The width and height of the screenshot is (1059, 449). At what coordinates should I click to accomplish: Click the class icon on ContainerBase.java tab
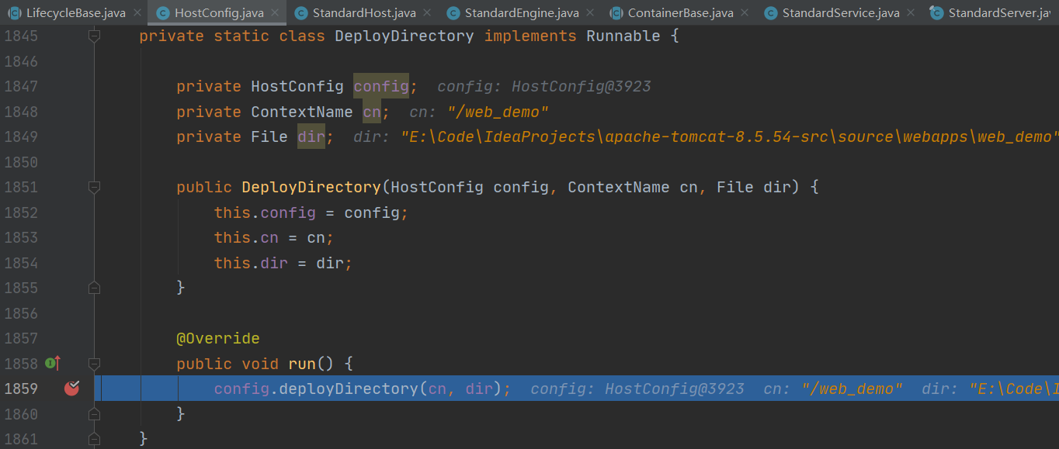tap(616, 13)
